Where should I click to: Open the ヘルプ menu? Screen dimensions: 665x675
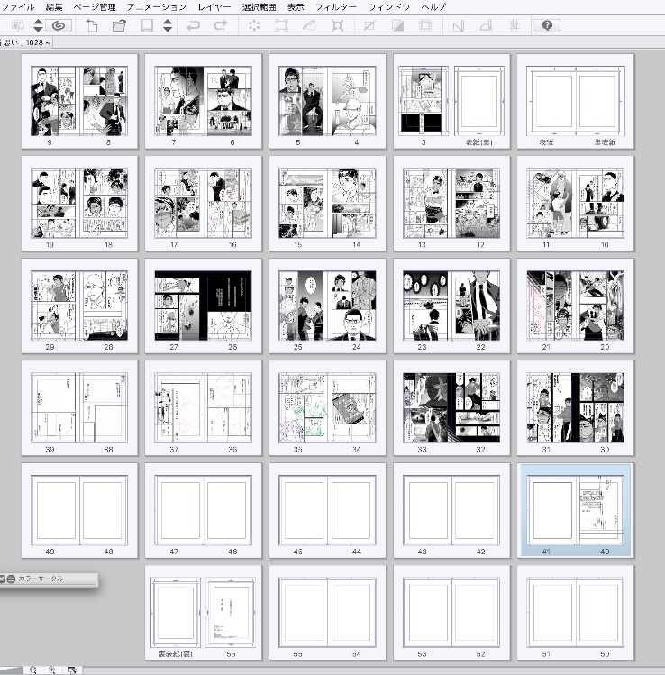click(x=433, y=7)
